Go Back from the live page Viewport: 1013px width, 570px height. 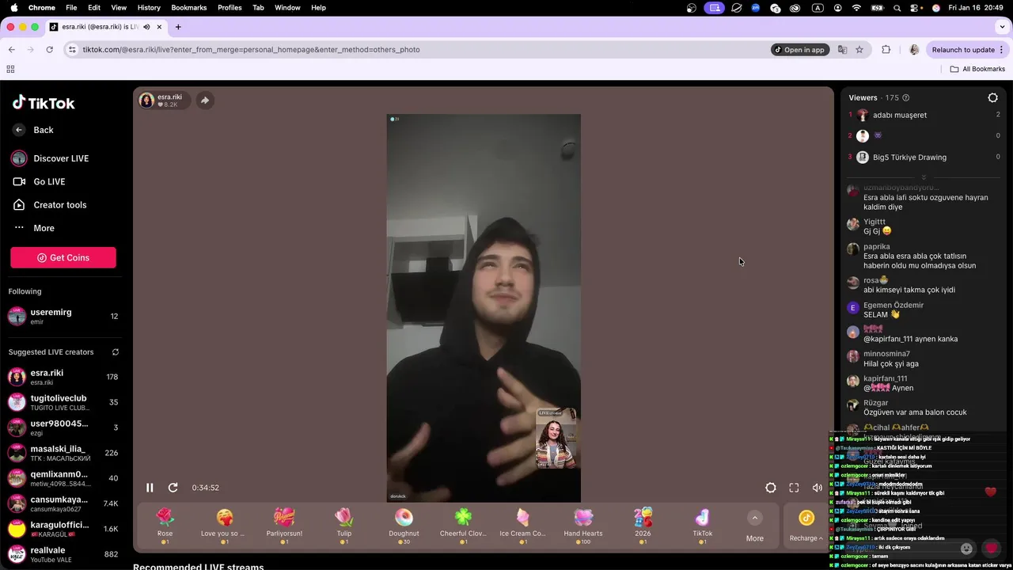pos(33,130)
